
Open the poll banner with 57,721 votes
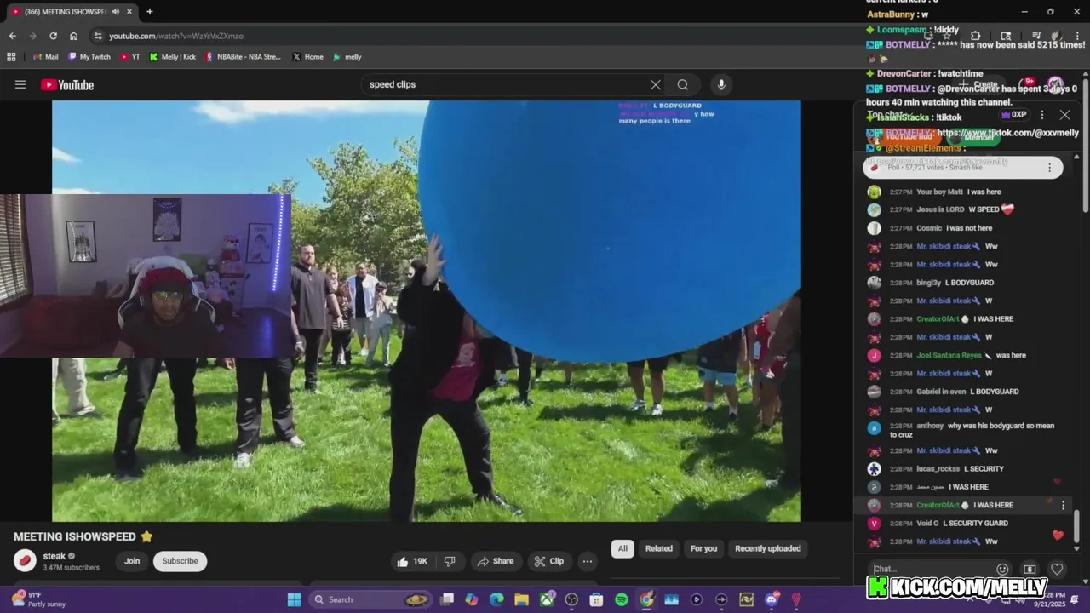962,168
